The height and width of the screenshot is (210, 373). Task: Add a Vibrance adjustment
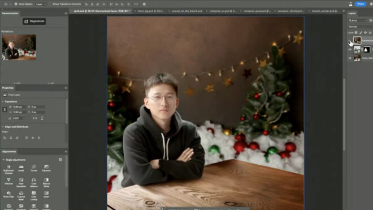8,181
